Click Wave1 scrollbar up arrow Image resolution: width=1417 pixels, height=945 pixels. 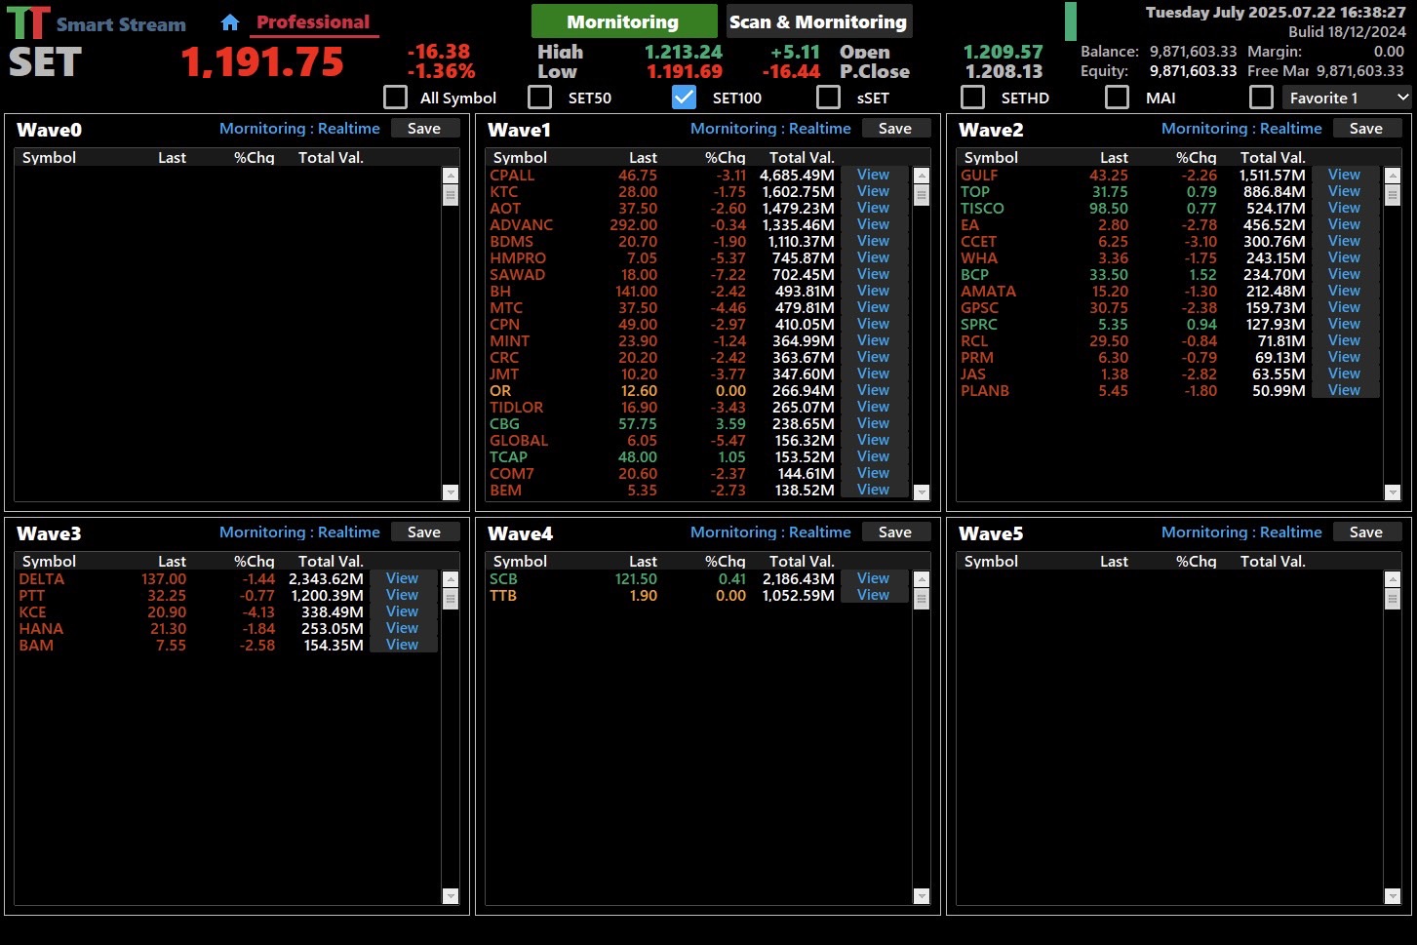point(922,176)
